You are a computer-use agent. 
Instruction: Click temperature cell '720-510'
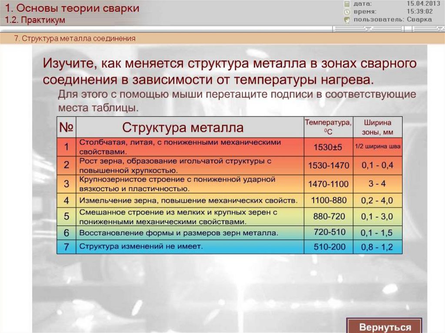(x=329, y=232)
